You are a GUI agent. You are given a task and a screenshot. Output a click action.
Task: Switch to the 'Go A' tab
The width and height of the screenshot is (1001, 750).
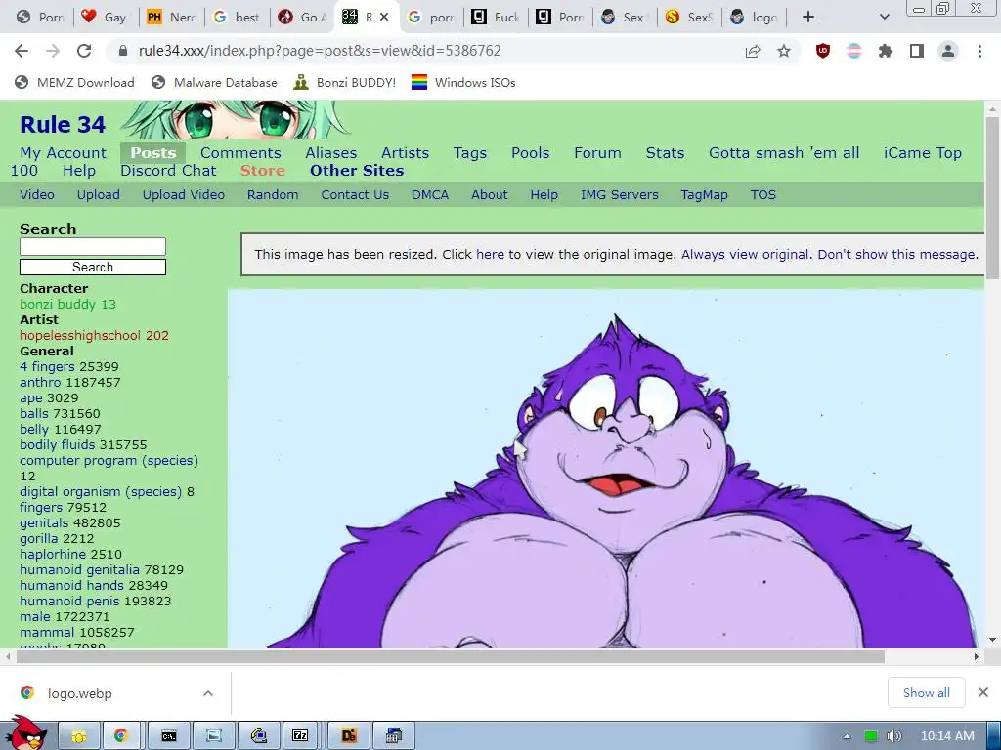tap(303, 18)
